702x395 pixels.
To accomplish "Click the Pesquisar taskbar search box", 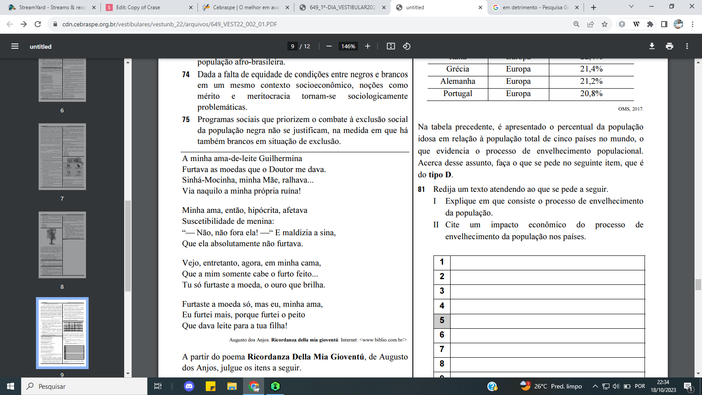I will [x=84, y=386].
